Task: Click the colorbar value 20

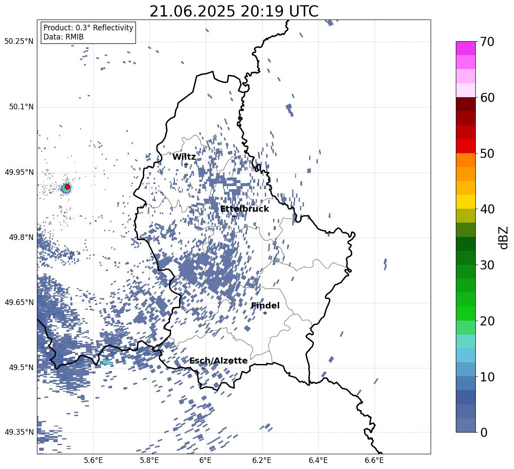Action: pyautogui.click(x=487, y=321)
